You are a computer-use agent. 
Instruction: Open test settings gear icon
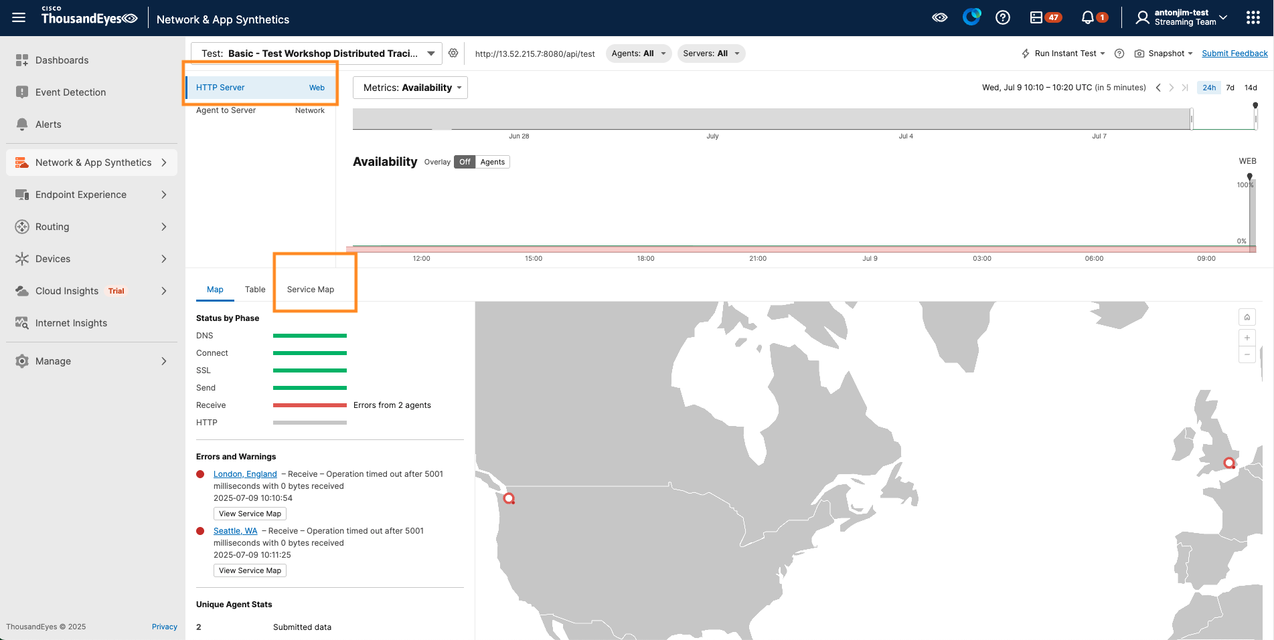click(x=453, y=54)
